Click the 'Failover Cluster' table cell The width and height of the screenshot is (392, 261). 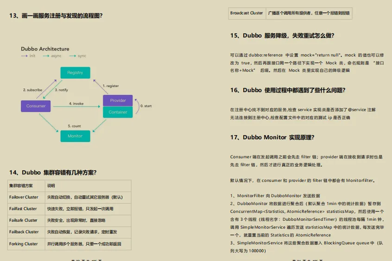[x=26, y=197]
